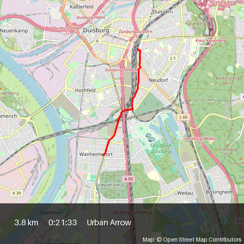The height and width of the screenshot is (244, 244).
Task: Click the K 39 road shield
Action: click(17, 193)
